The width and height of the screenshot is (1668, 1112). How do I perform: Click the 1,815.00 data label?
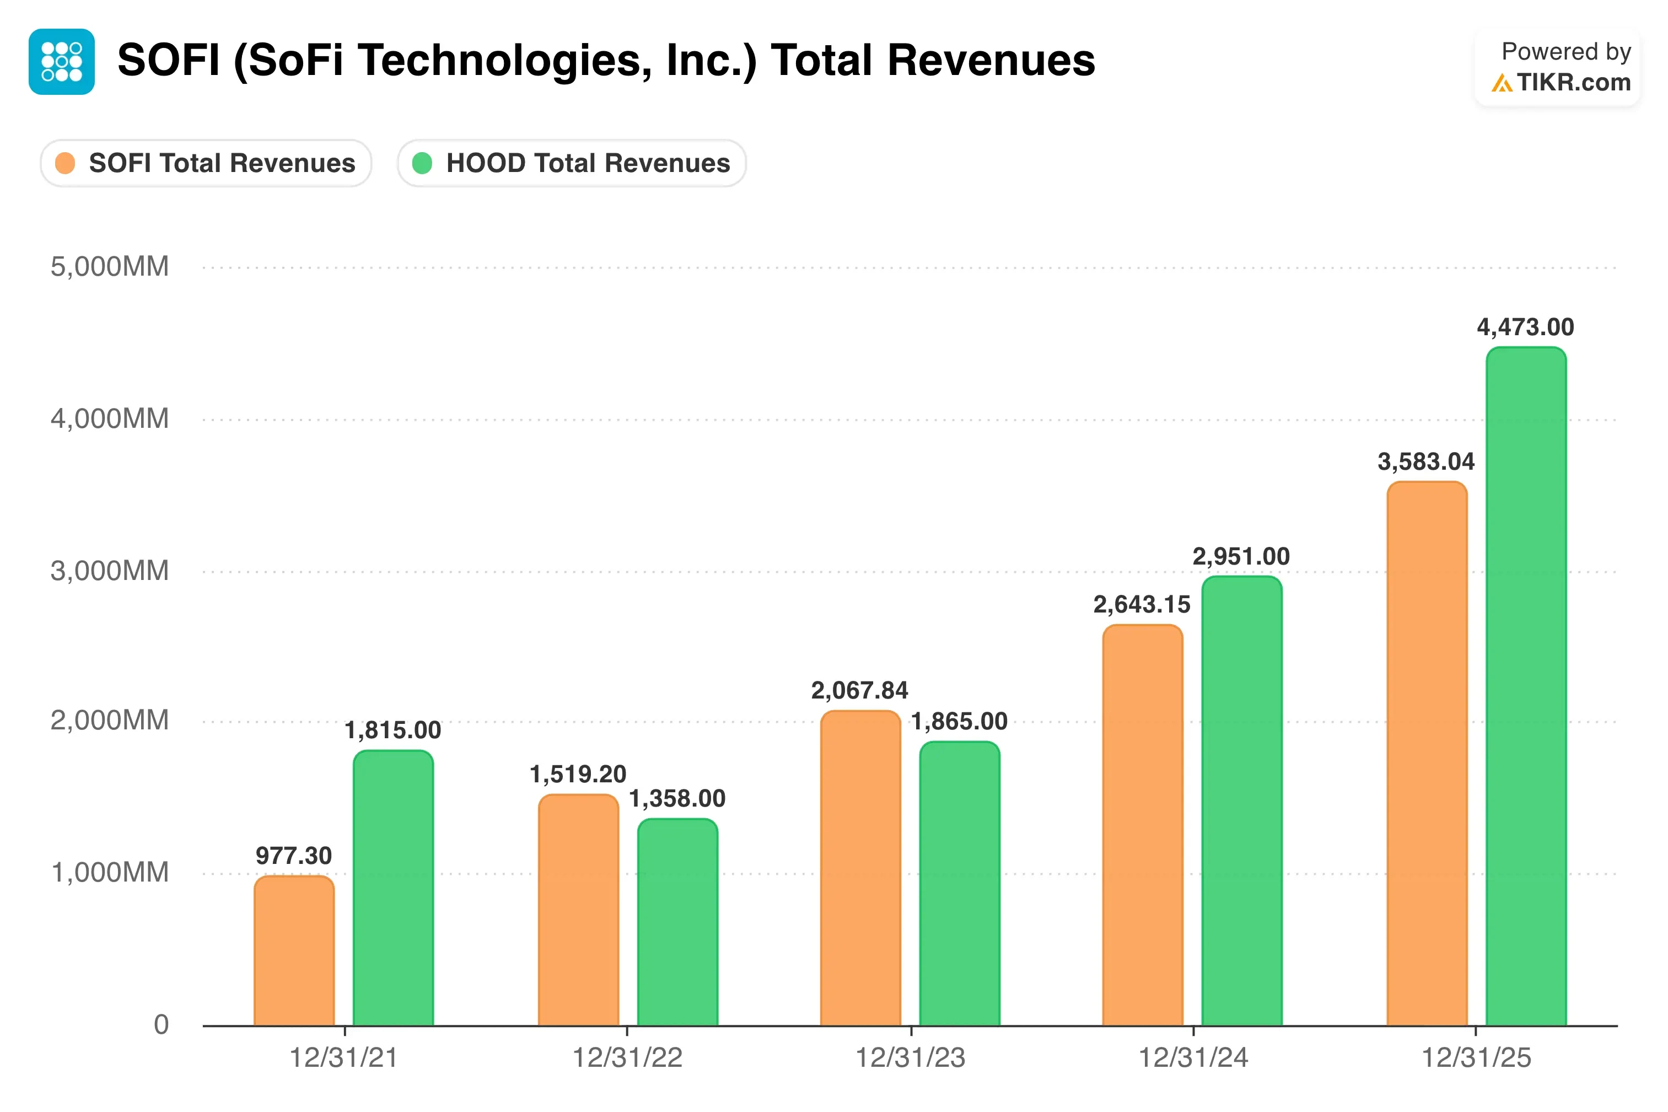[392, 730]
